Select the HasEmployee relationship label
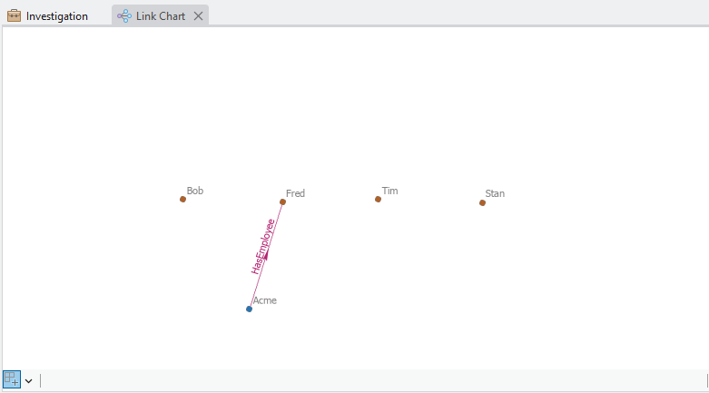This screenshot has height=393, width=709. click(x=262, y=246)
